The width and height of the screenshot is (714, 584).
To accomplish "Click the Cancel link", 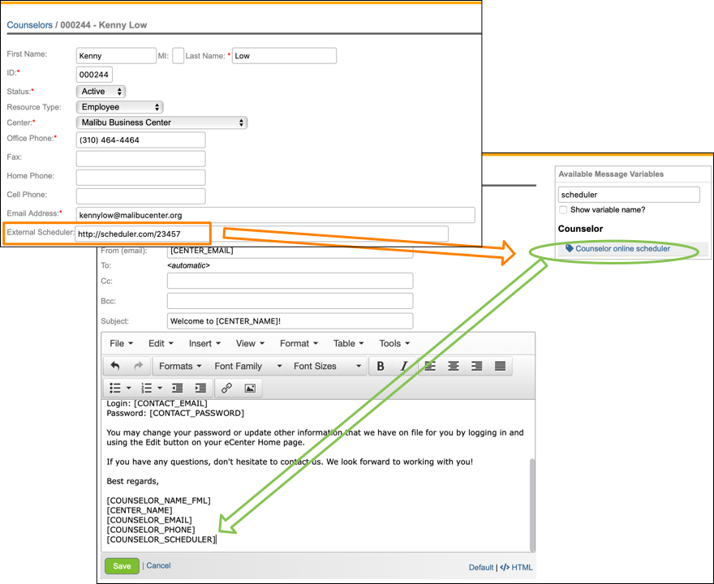I will 158,566.
